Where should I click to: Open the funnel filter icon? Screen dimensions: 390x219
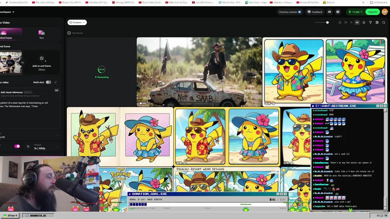tap(370, 23)
